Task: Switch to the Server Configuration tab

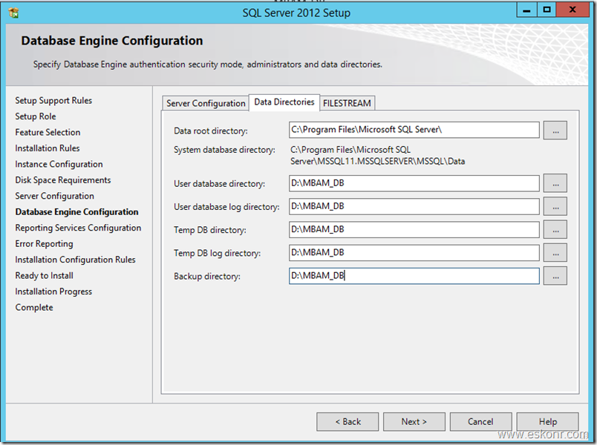Action: 205,103
